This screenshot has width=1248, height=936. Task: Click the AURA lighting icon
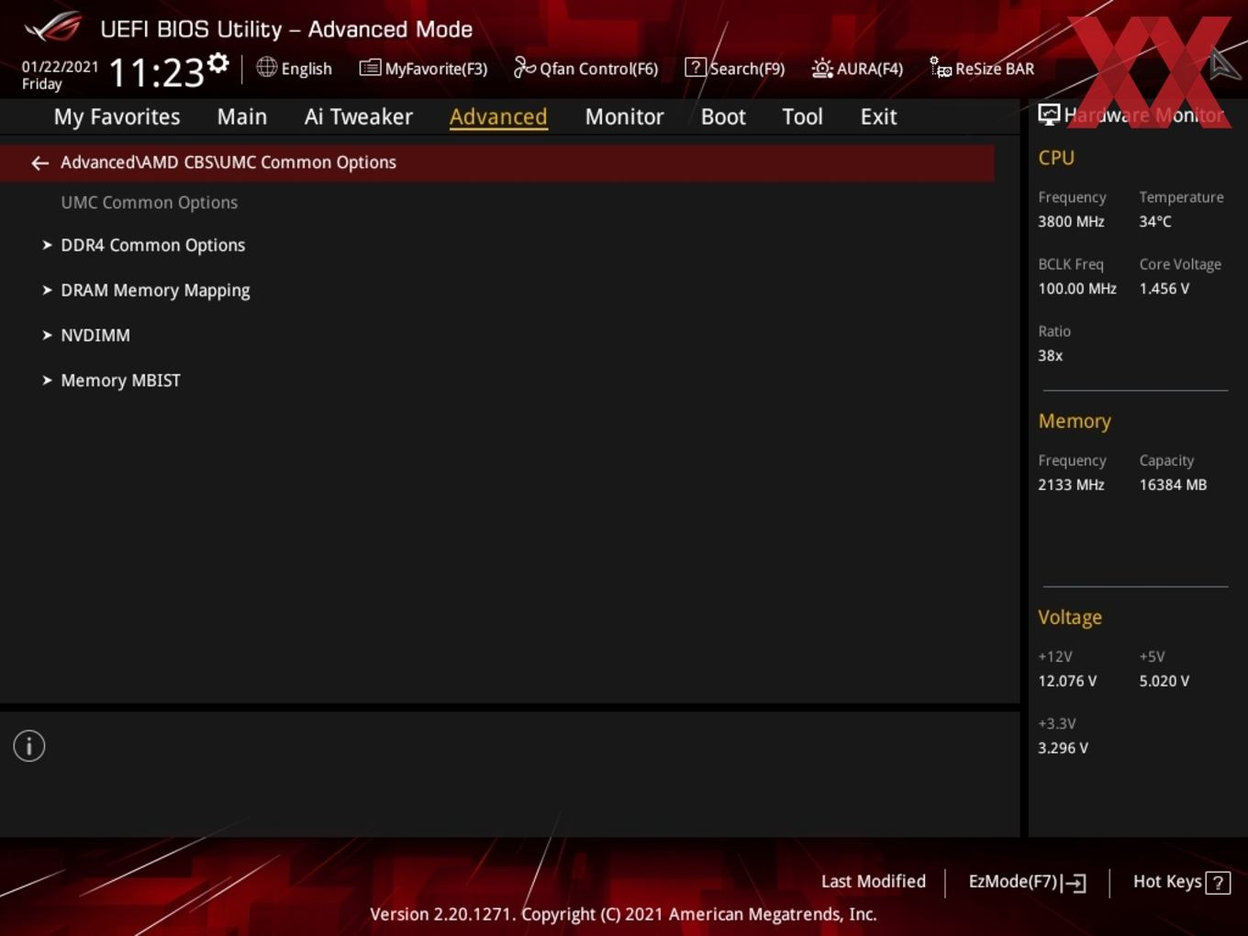point(822,68)
